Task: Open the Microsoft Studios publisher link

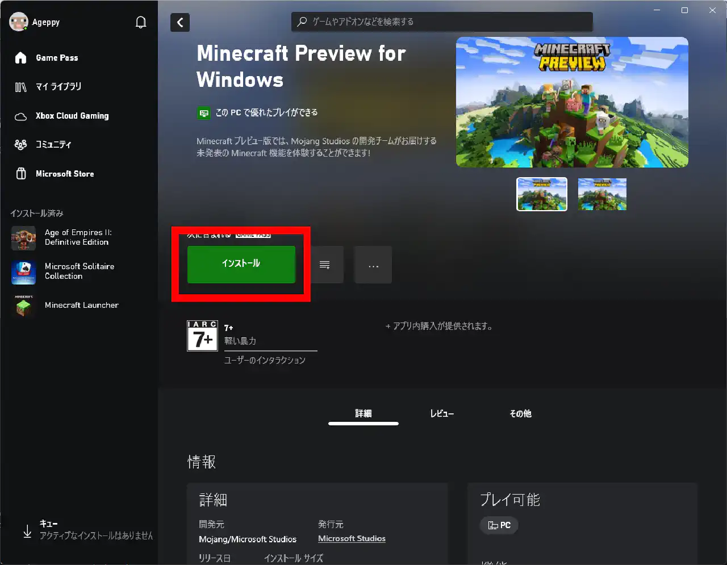Action: tap(352, 539)
